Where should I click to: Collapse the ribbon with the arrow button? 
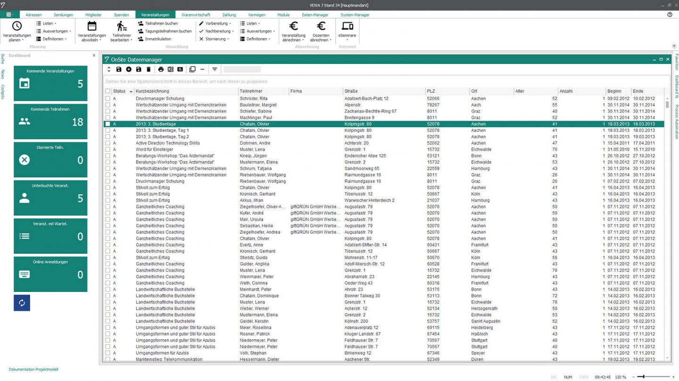click(674, 46)
